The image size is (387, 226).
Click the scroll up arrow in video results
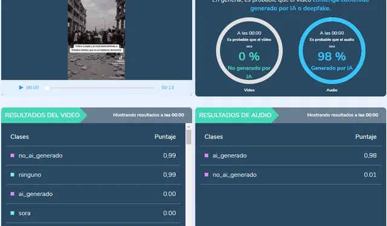pos(189,126)
